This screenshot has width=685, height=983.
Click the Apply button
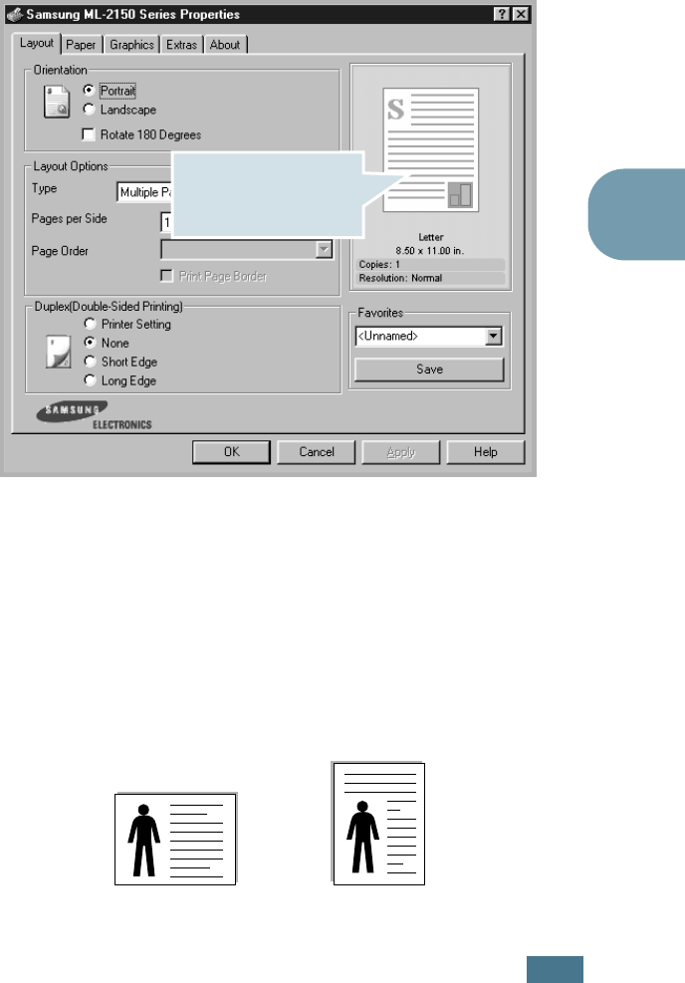coord(401,452)
